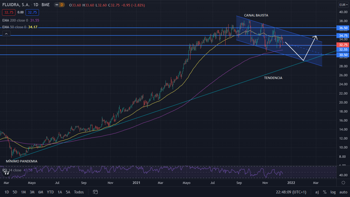
Task: Open the timezone menu showing 22:48:09 (UTC+1)
Action: coord(291,192)
